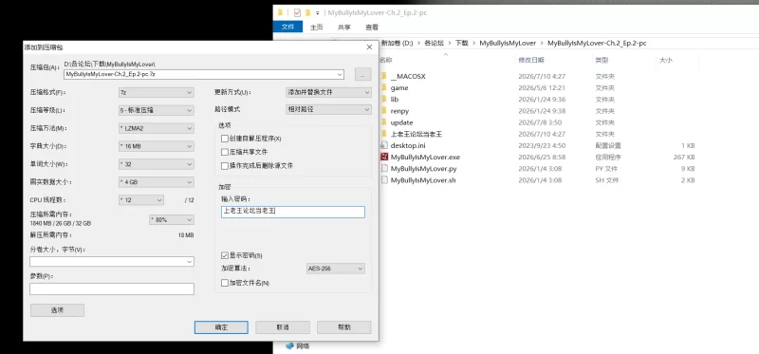Enable 加密文件名 checkbox
Screen dimensions: 759x354
[225, 283]
